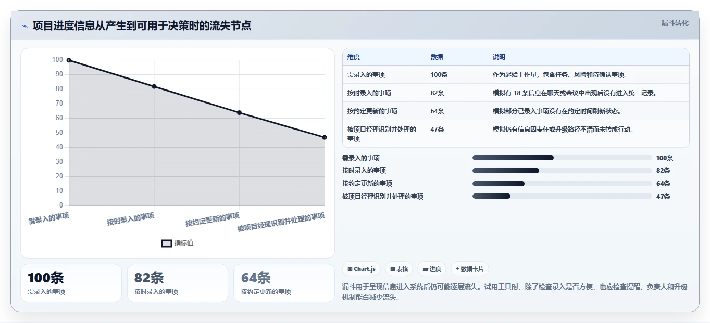The width and height of the screenshot is (710, 323).
Task: Click the 指标值 legend label text
Action: coord(184,243)
